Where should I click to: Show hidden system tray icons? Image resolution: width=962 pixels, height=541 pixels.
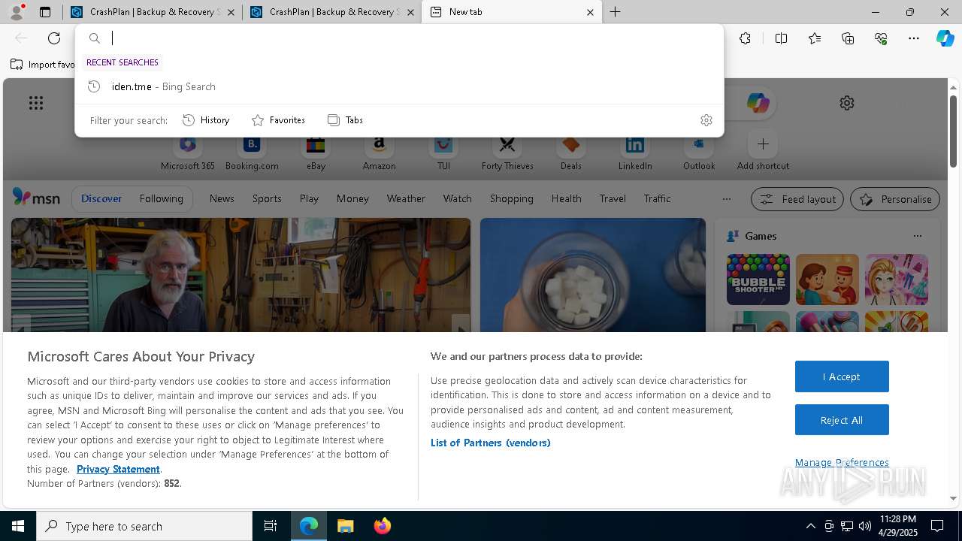[x=810, y=526]
